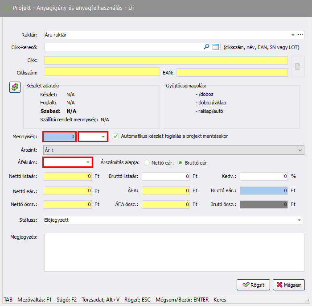Click the app icon in title bar

(x=7, y=8)
